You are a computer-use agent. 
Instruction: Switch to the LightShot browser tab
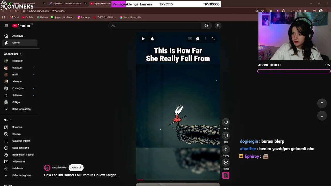67,4
